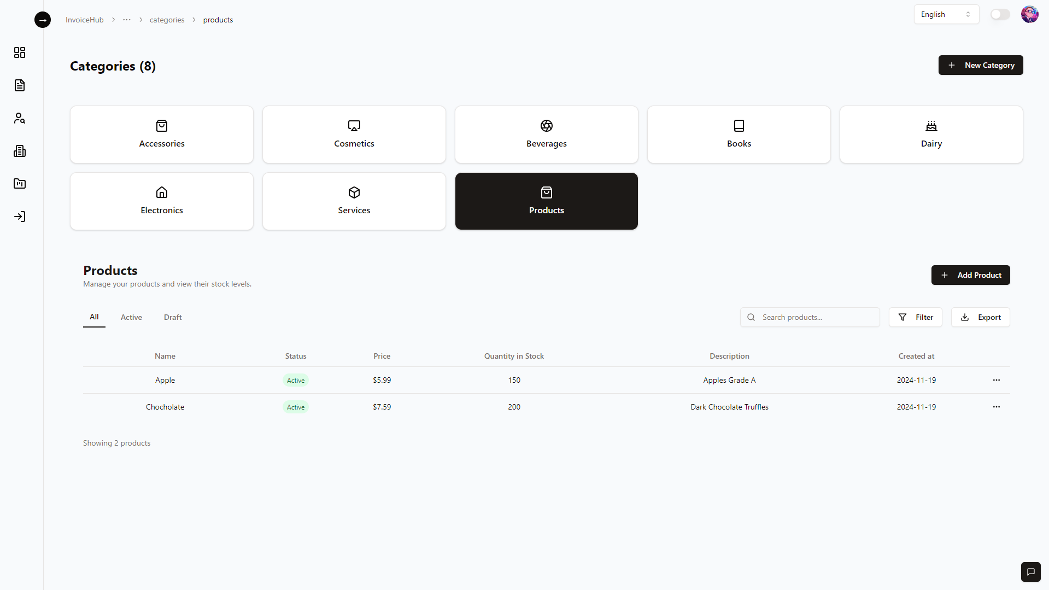Open the user profile avatar picture
This screenshot has height=590, width=1049.
1030,14
